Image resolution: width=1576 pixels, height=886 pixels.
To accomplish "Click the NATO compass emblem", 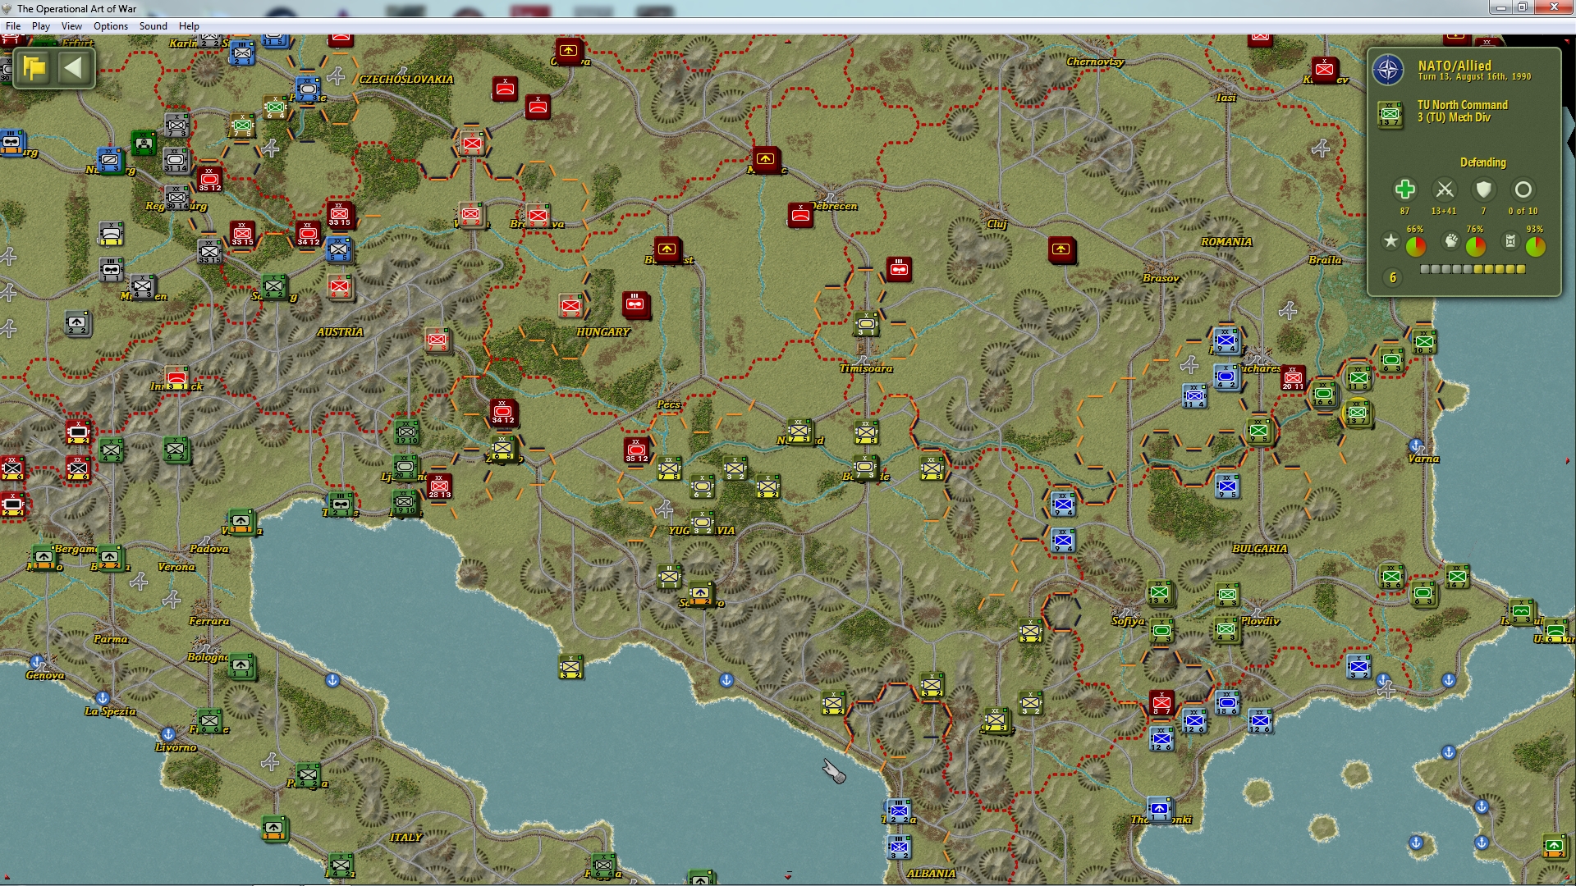I will [1388, 70].
